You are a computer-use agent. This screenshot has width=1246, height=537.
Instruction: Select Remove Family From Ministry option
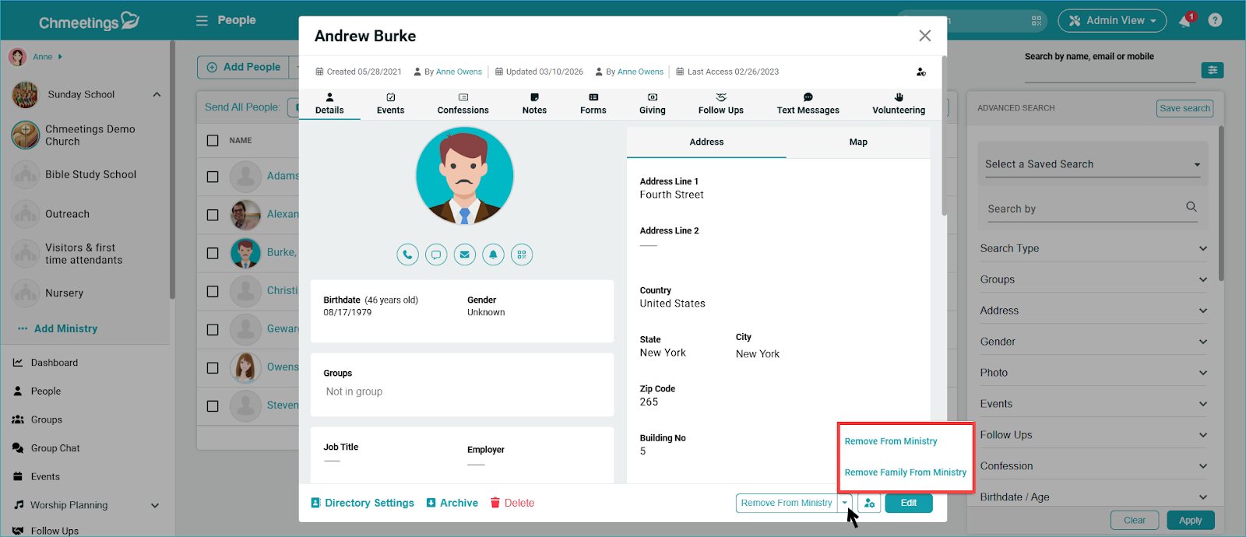point(905,472)
